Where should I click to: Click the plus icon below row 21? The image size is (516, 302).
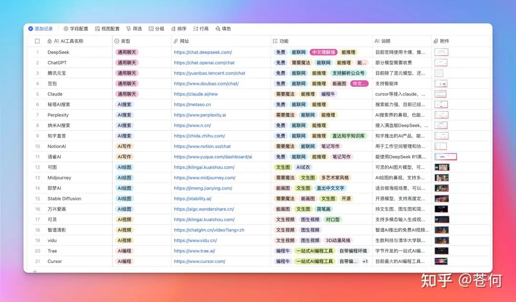pyautogui.click(x=34, y=271)
